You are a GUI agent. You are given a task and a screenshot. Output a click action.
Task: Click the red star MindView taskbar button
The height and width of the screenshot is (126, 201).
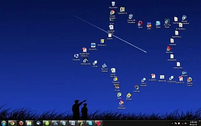[99, 123]
